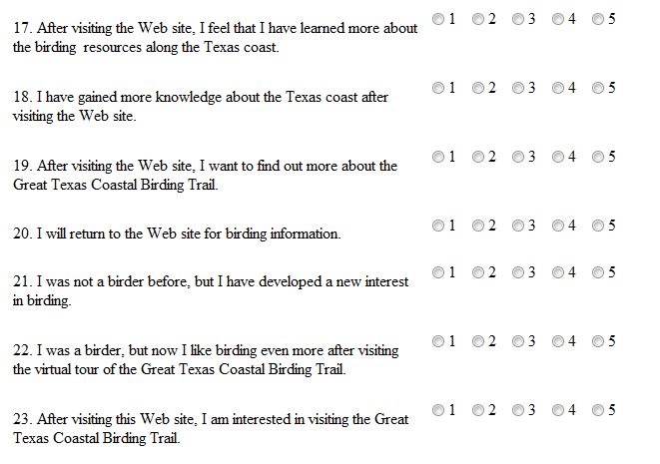Choose rating 3 for question 18
The height and width of the screenshot is (464, 660).
pos(518,88)
